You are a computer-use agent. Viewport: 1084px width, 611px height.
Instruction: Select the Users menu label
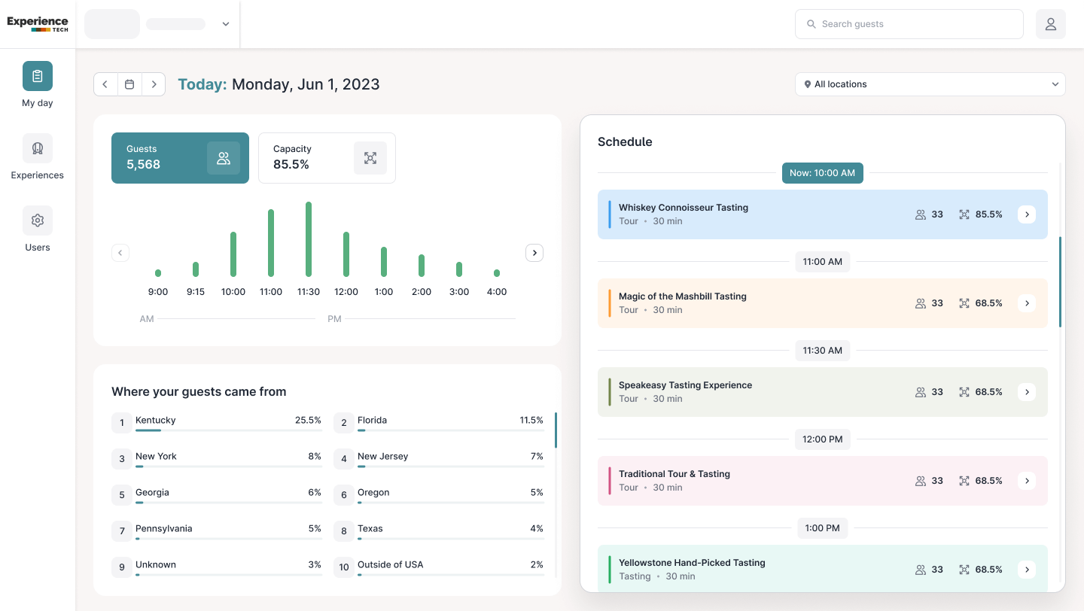tap(38, 248)
